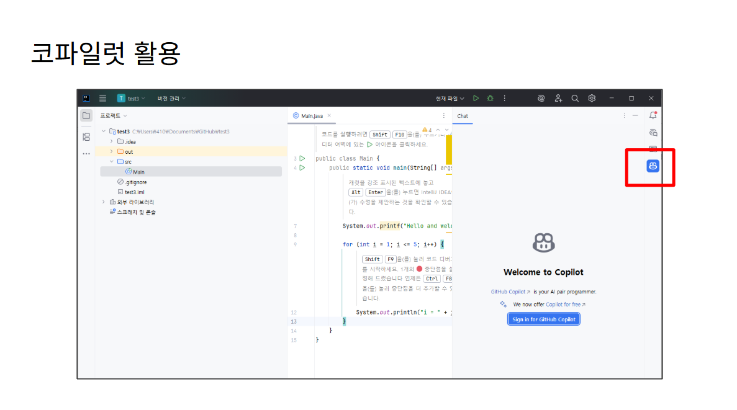The image size is (737, 410).
Task: Open editor tab options menu
Action: tap(444, 115)
